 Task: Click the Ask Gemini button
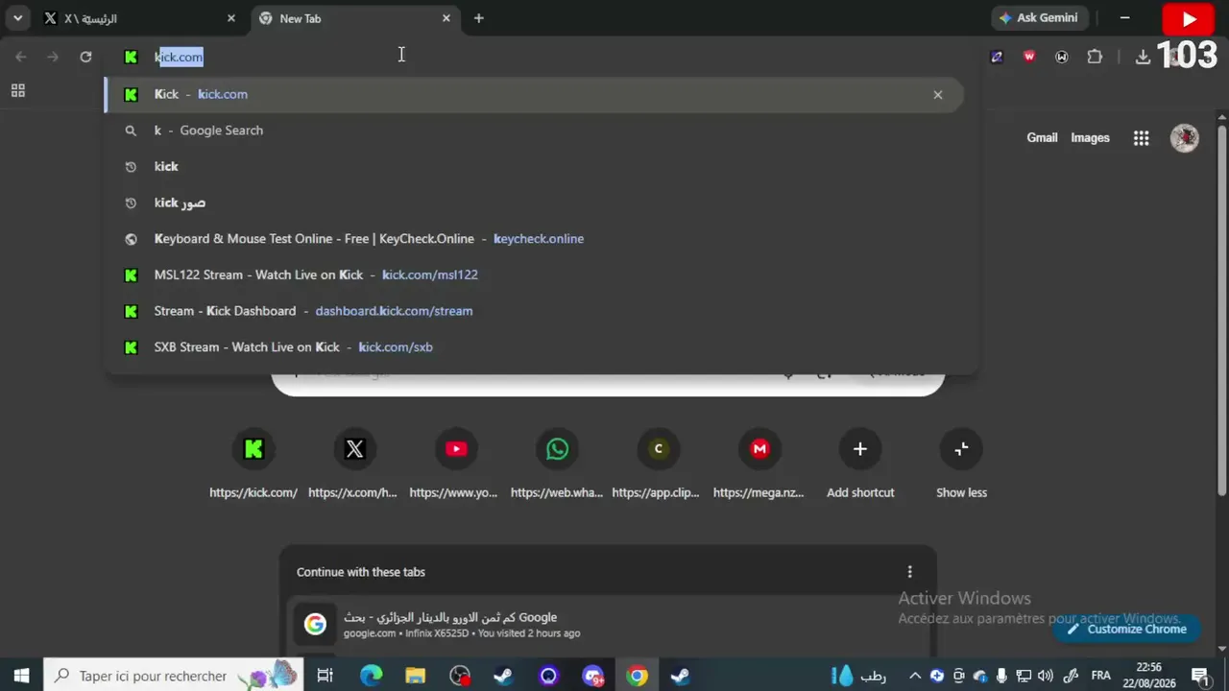(x=1038, y=18)
